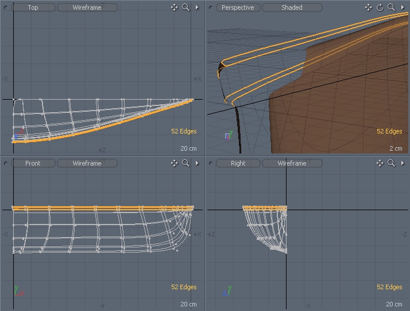This screenshot has width=410, height=311.
Task: Open the Right view type dropdown
Action: (238, 163)
